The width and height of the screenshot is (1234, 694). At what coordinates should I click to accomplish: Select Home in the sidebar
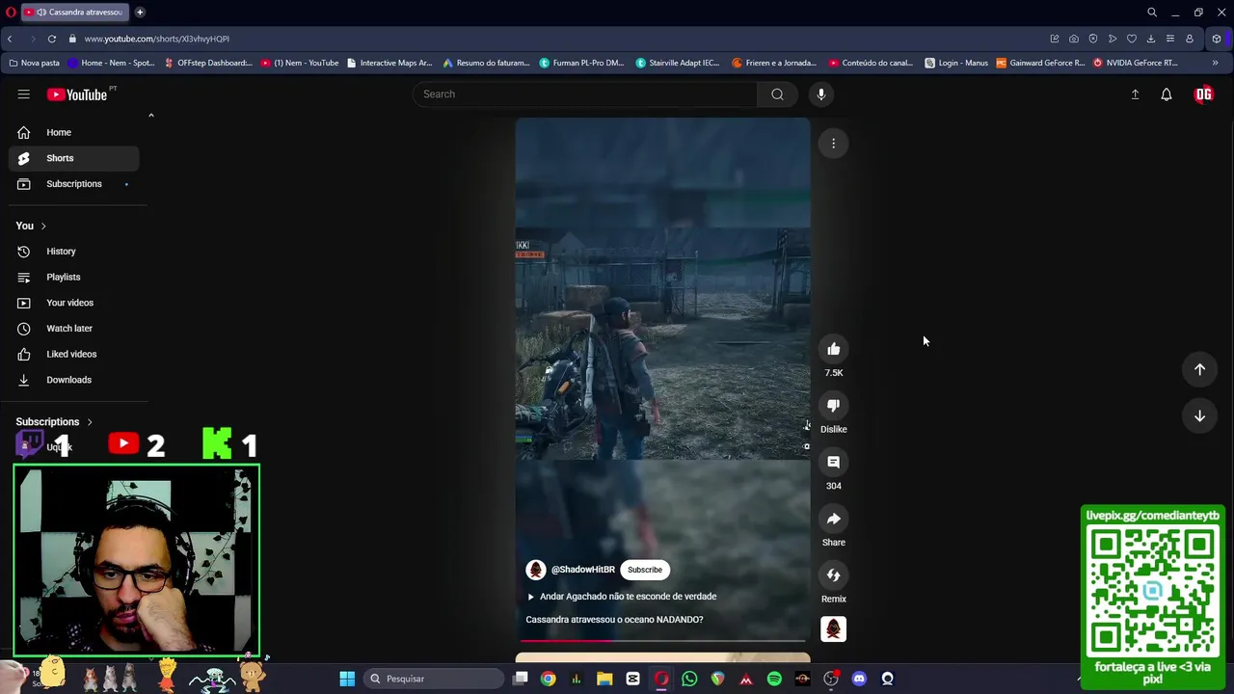click(x=73, y=132)
